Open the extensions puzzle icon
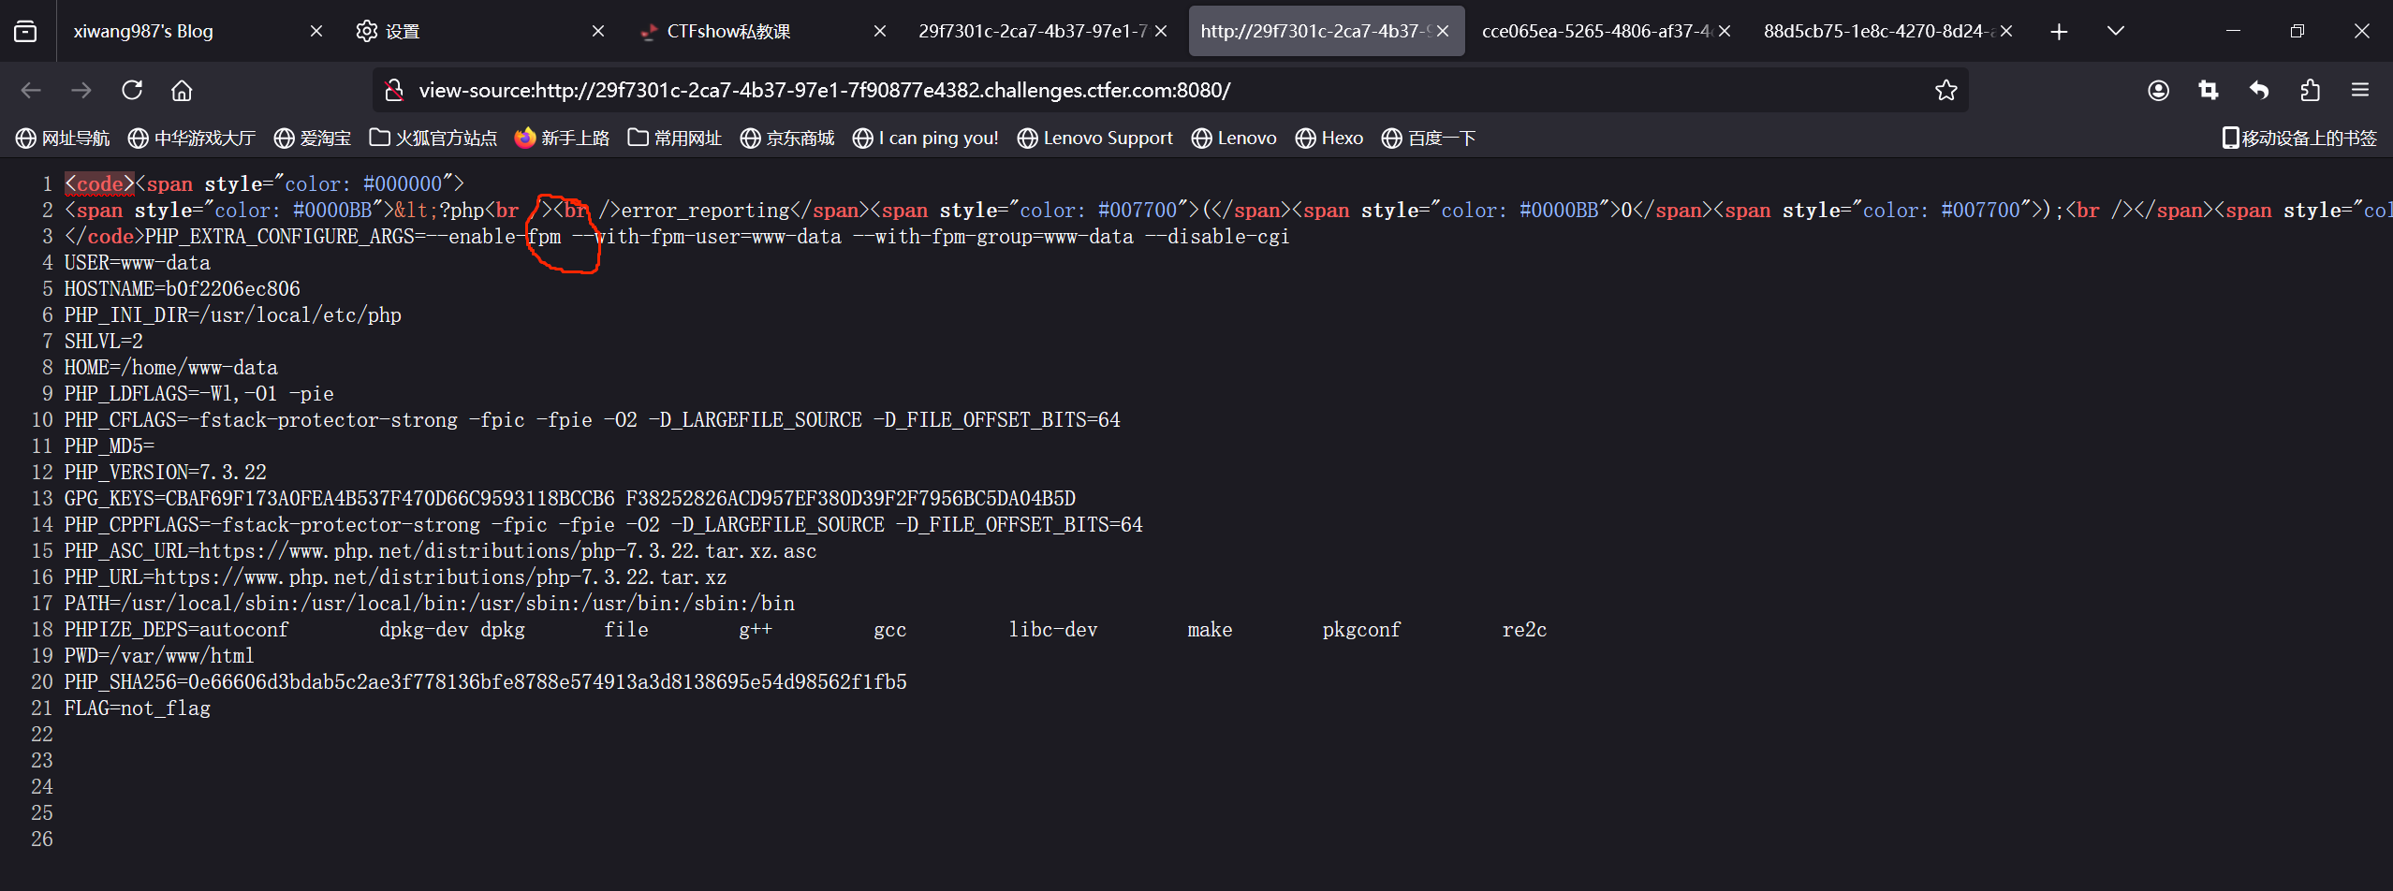 [2310, 90]
